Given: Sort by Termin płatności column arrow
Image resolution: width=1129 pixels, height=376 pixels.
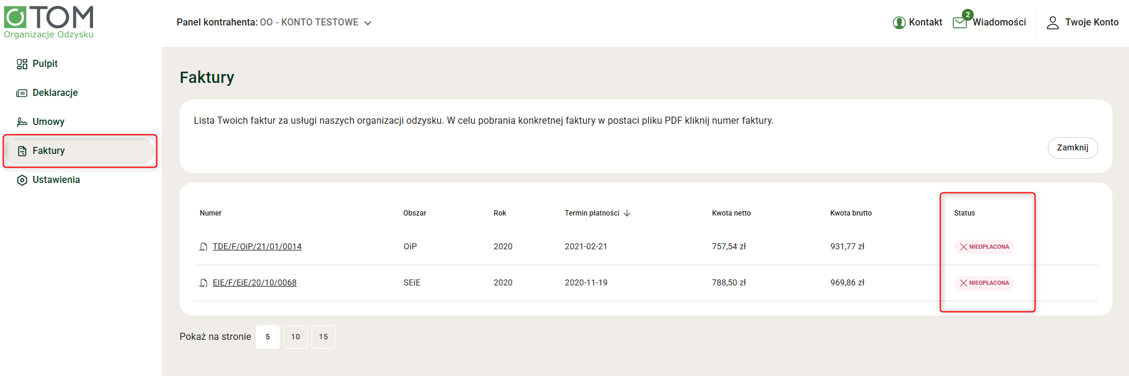Looking at the screenshot, I should (627, 213).
